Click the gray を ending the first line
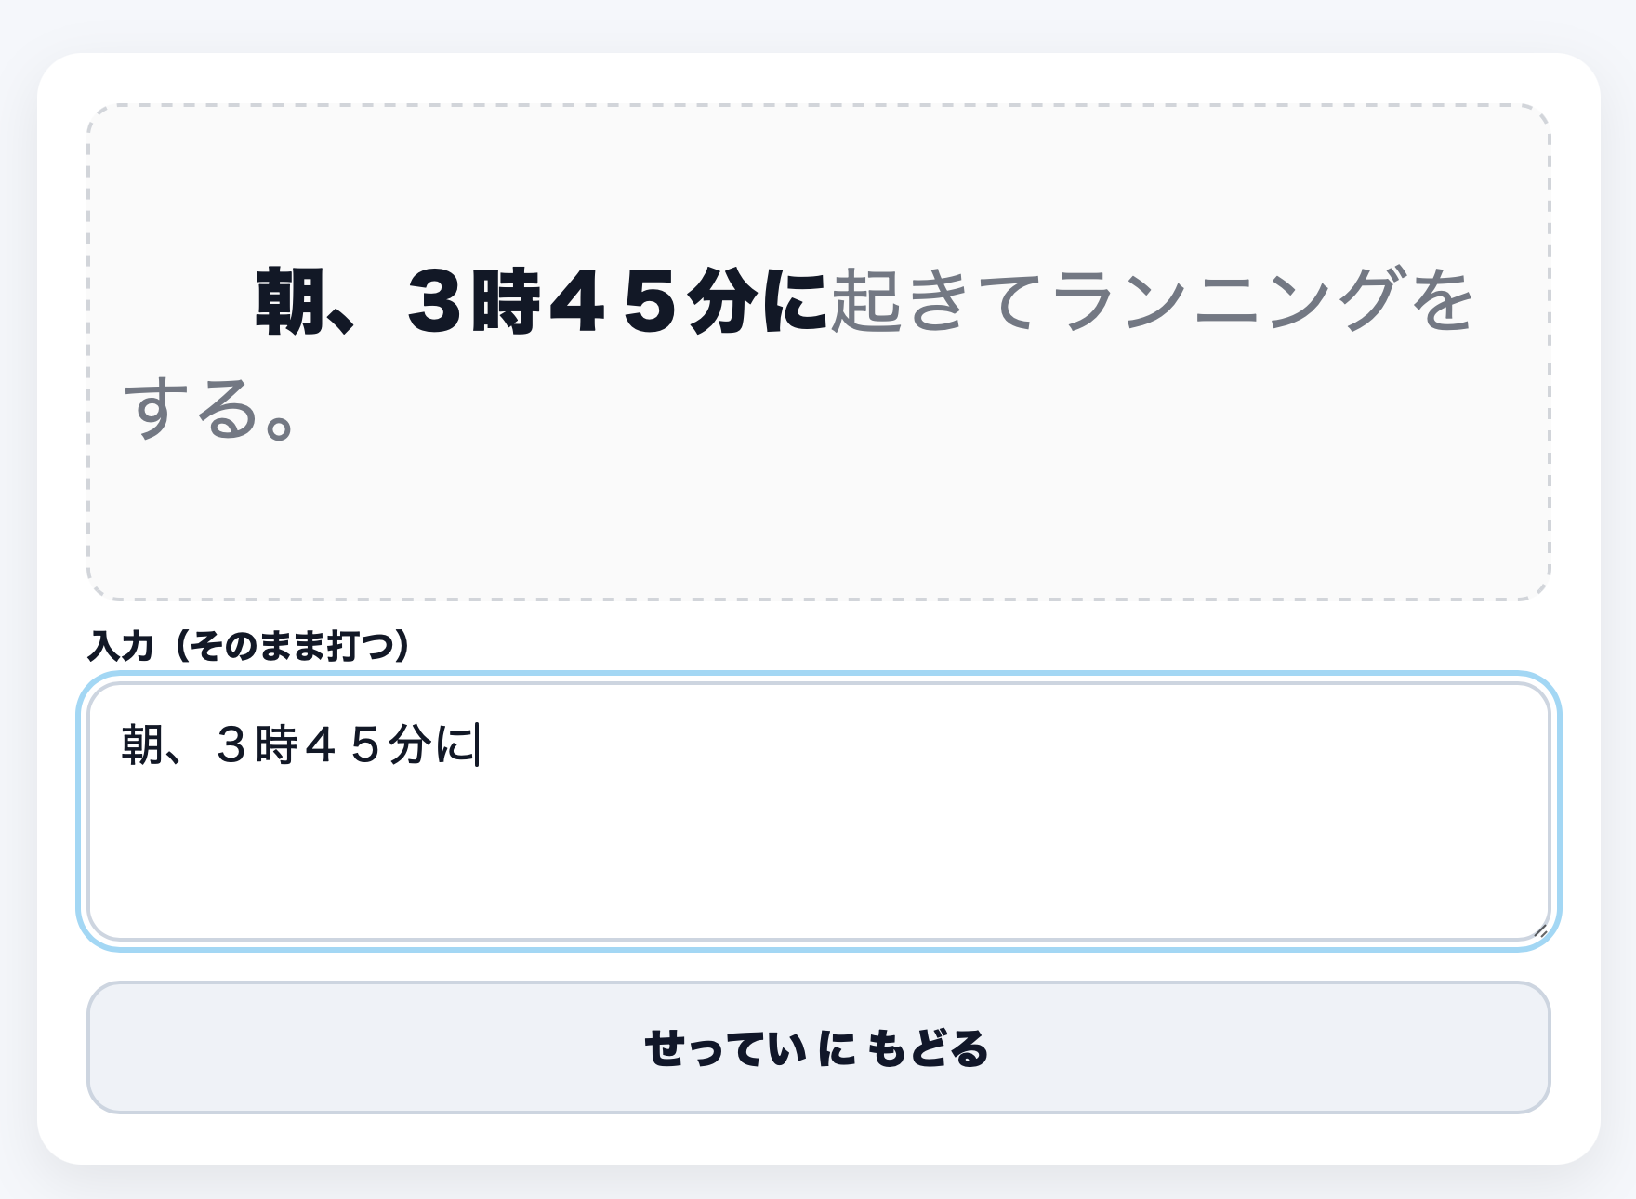The width and height of the screenshot is (1636, 1199). click(1441, 301)
